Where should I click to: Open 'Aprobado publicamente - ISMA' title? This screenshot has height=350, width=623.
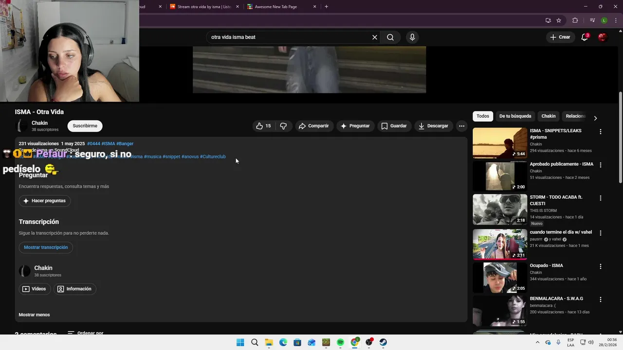point(561,164)
